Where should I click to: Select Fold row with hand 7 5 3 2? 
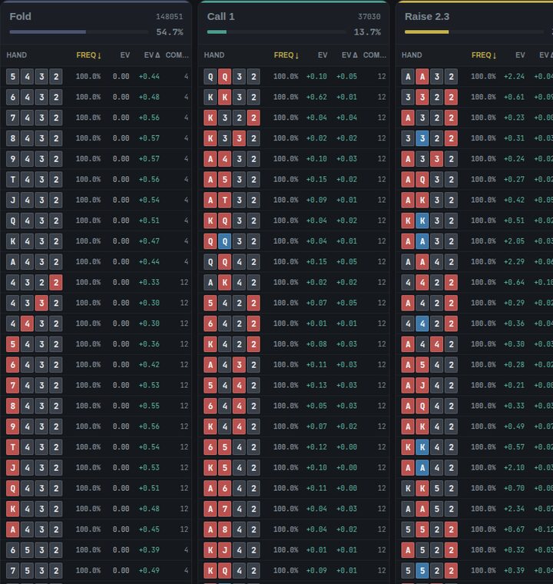(x=96, y=570)
